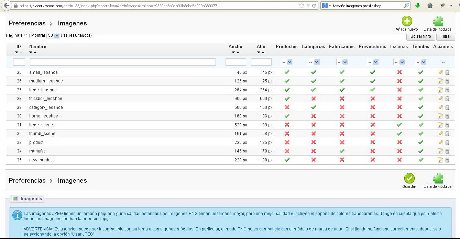The width and height of the screenshot is (460, 239).
Task: Open the Categorías filter dropdown
Action: coord(314,62)
